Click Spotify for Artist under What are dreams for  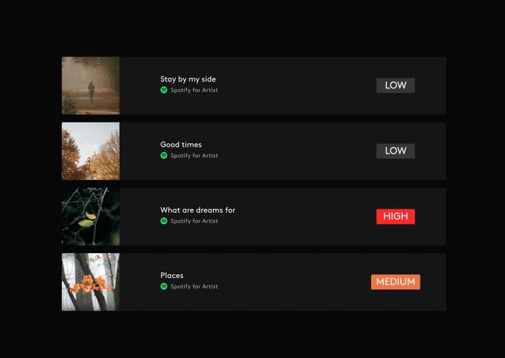[194, 221]
